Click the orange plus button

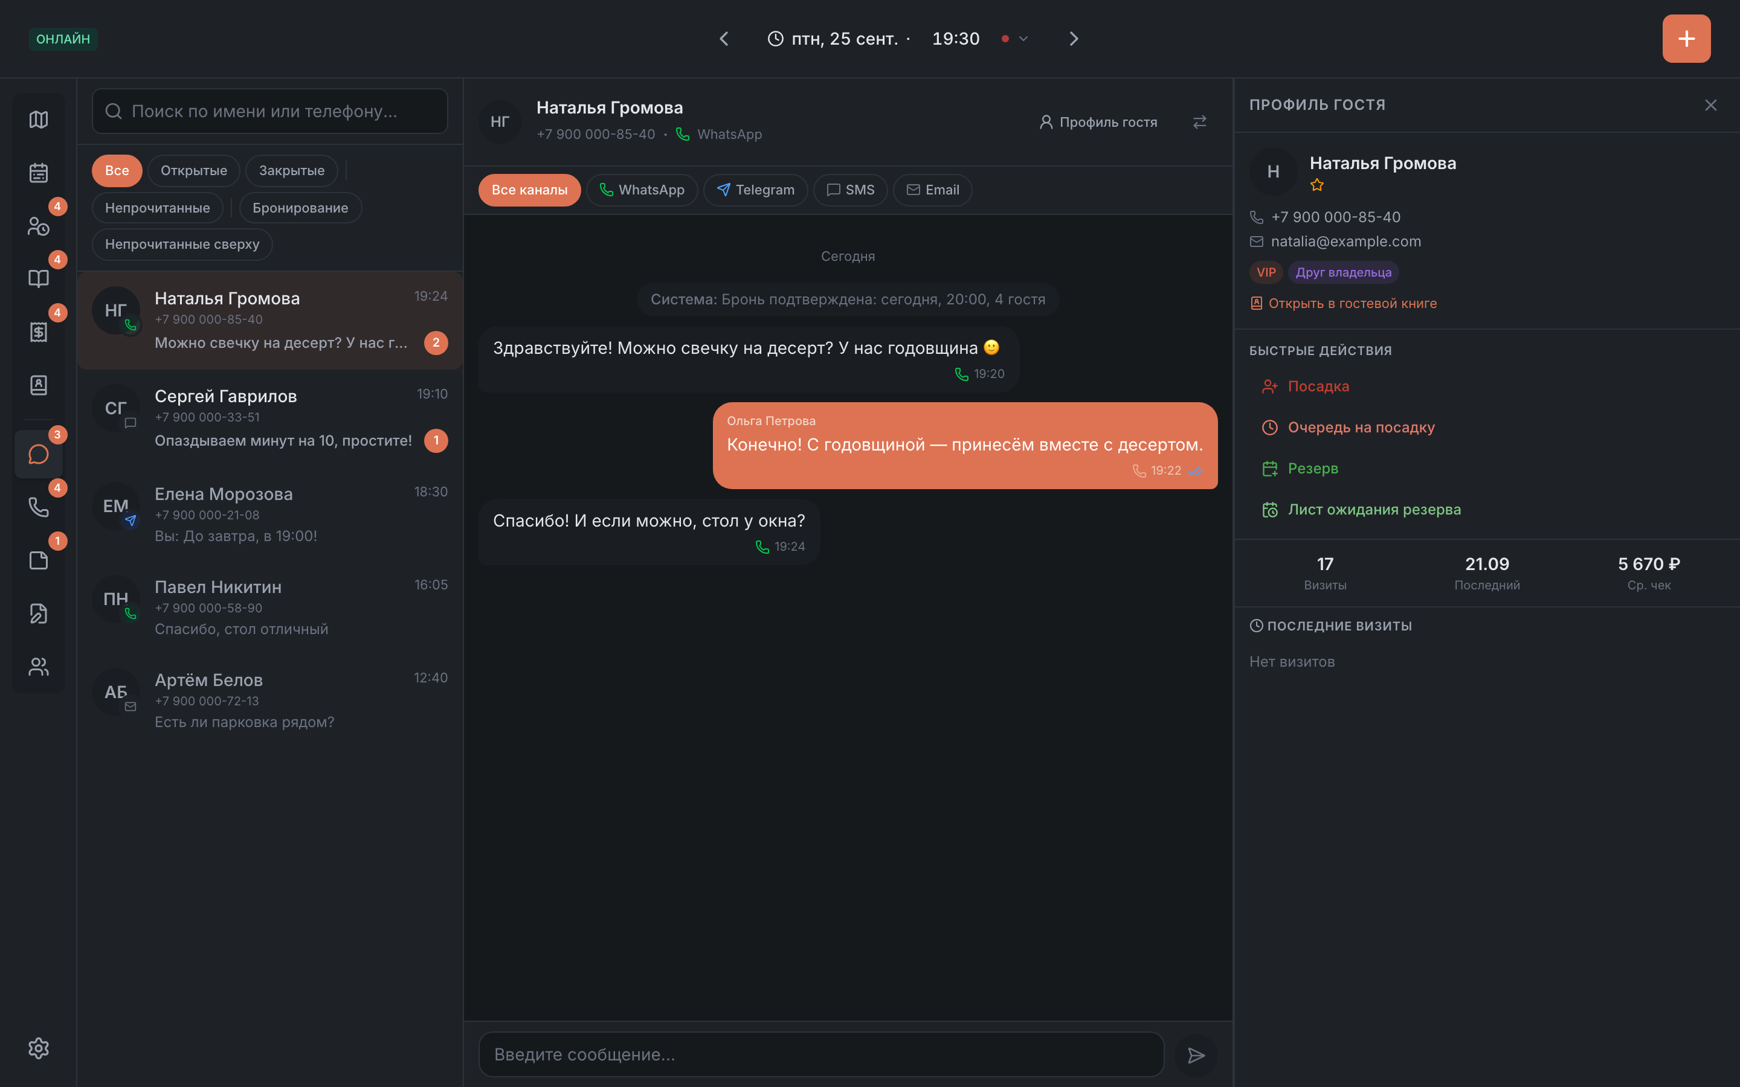tap(1686, 39)
